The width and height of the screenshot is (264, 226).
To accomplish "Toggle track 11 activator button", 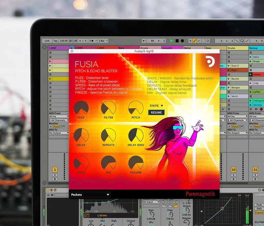I will click(255, 170).
